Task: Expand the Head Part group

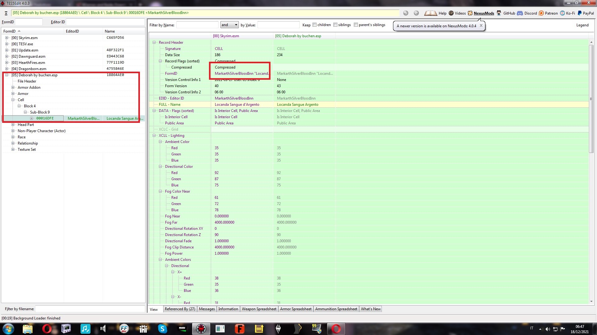Action: tap(13, 124)
